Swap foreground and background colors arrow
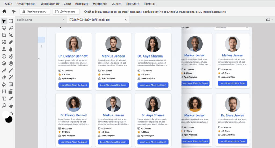Screen dimensions: 275x148 point(12,113)
